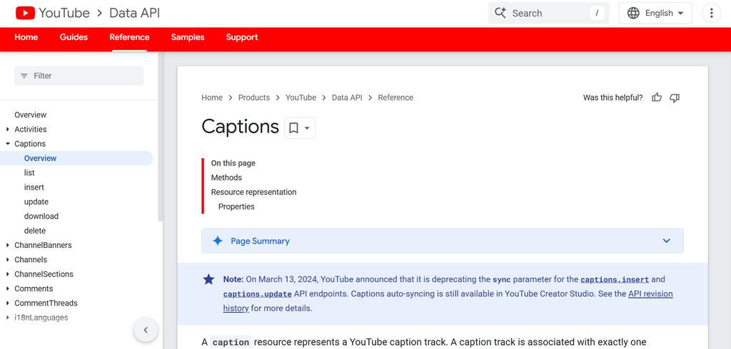Collapse sidebar with left chevron button
Screen dimensions: 731x349
coord(146,330)
